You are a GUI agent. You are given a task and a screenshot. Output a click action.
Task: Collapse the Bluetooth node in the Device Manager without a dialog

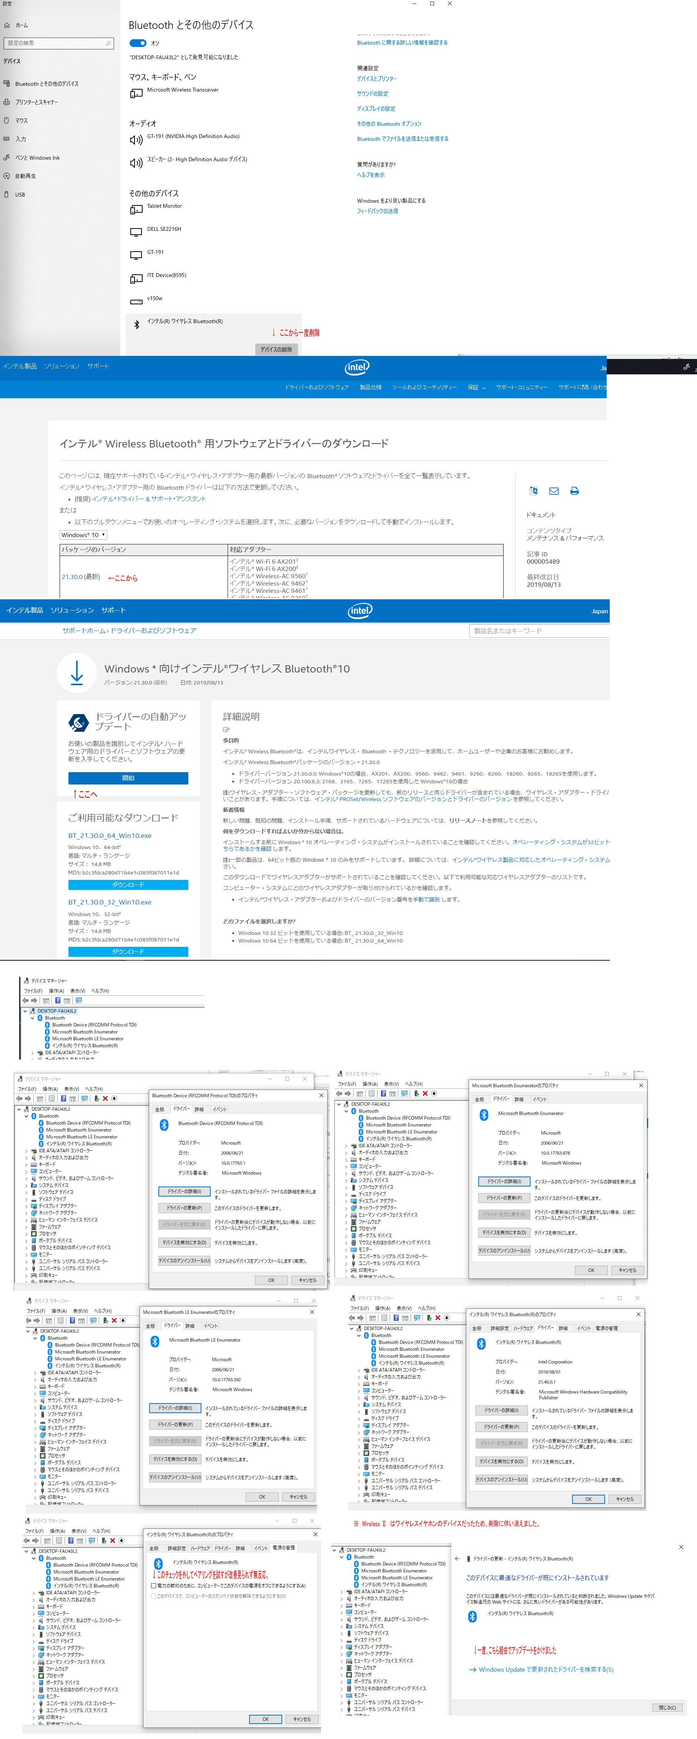pyautogui.click(x=32, y=1018)
